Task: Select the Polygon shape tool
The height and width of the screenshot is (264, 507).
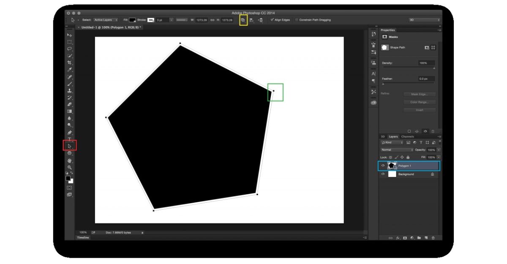Action: click(69, 153)
